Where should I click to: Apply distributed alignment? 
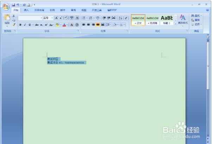coord(103,25)
